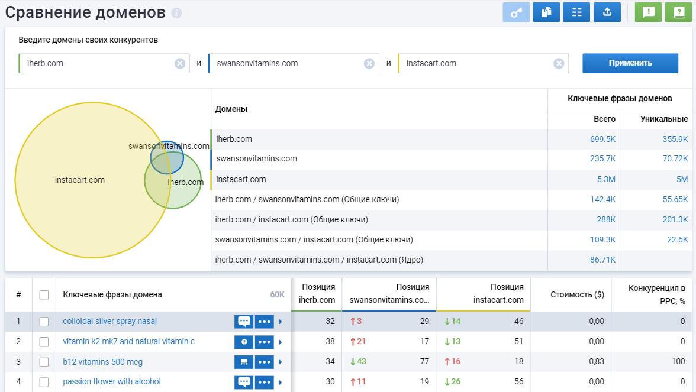Check the box for colloidal silver spray nasal

point(44,322)
